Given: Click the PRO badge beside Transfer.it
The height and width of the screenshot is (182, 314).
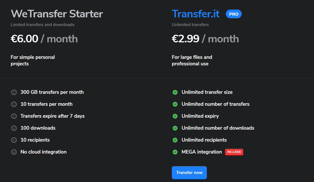Looking at the screenshot, I should 234,14.
